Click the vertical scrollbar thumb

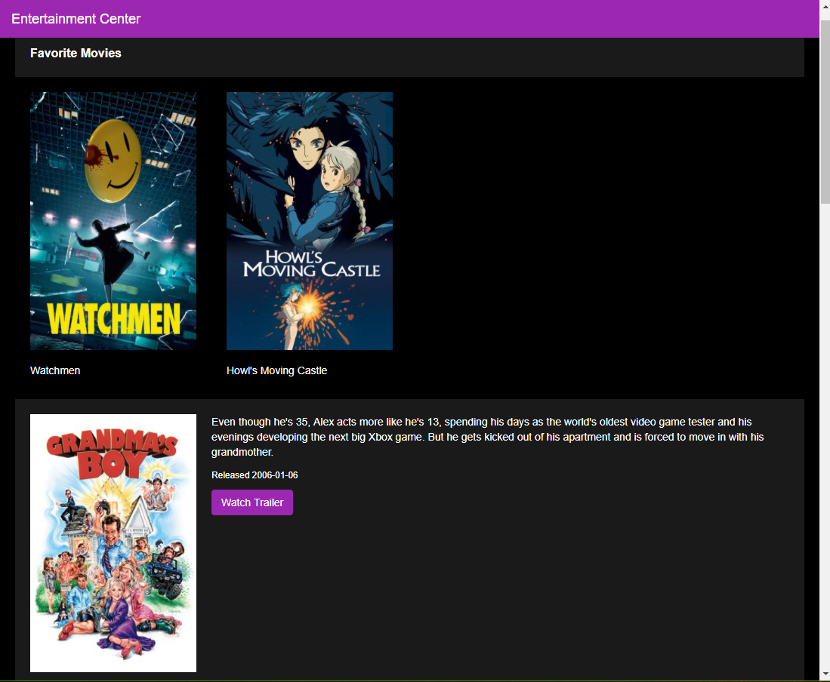(825, 111)
